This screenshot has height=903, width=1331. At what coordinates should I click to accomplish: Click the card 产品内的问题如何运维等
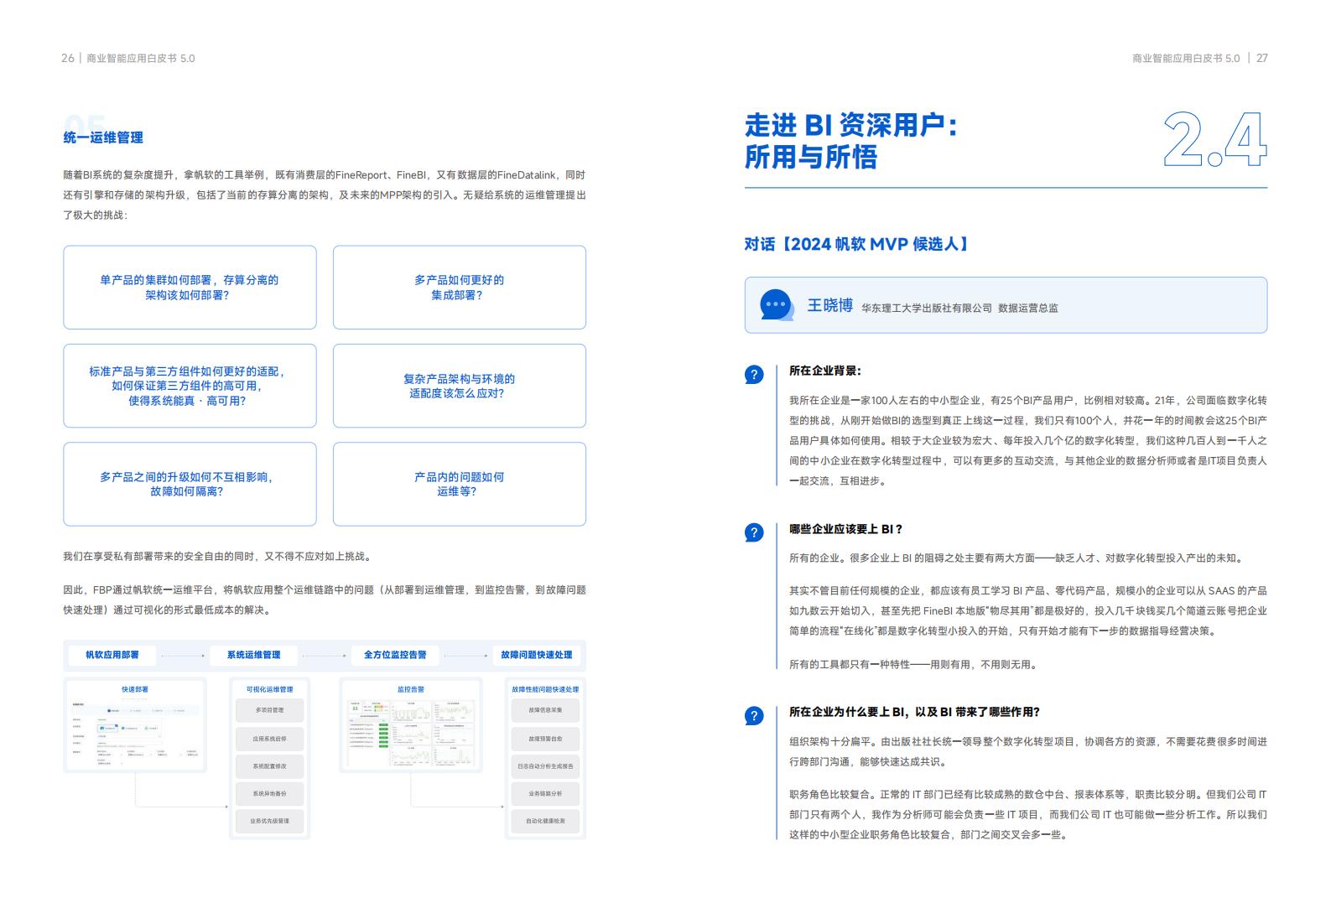click(460, 484)
